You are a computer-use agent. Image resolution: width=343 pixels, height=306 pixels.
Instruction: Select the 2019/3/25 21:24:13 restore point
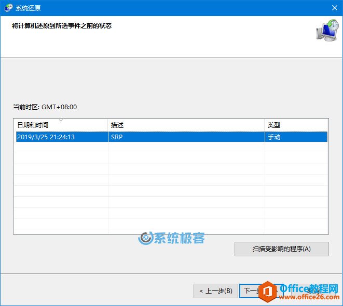coord(172,137)
